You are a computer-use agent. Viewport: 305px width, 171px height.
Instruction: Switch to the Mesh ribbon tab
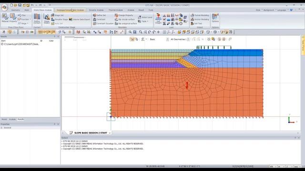(x=27, y=10)
